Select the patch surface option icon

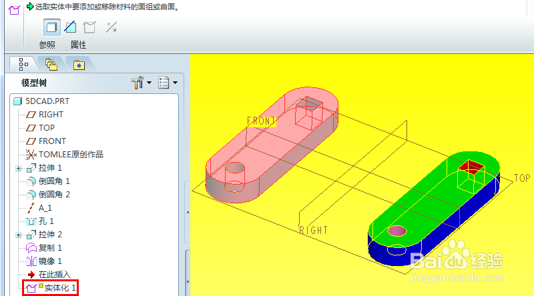point(89,27)
